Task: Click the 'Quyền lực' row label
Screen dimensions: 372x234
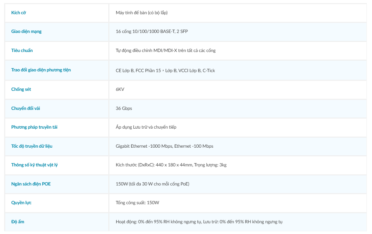Action: tap(21, 203)
